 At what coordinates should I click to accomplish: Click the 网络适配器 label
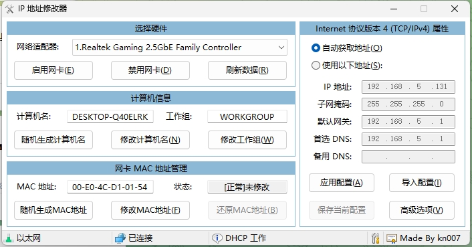coord(38,47)
